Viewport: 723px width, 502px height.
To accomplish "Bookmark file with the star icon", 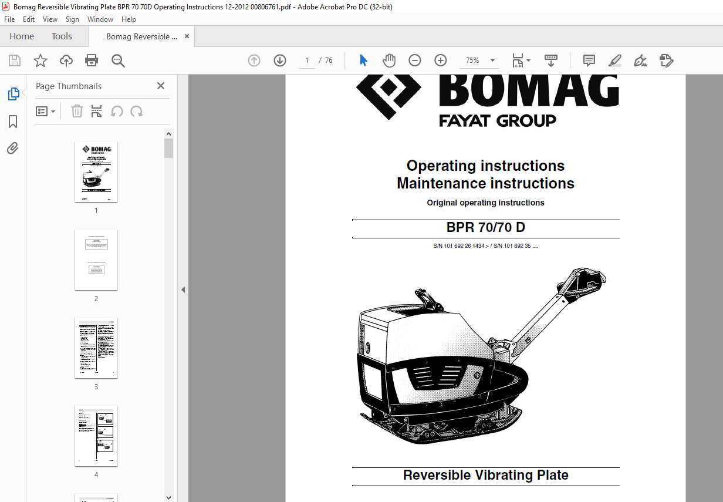I will [40, 60].
